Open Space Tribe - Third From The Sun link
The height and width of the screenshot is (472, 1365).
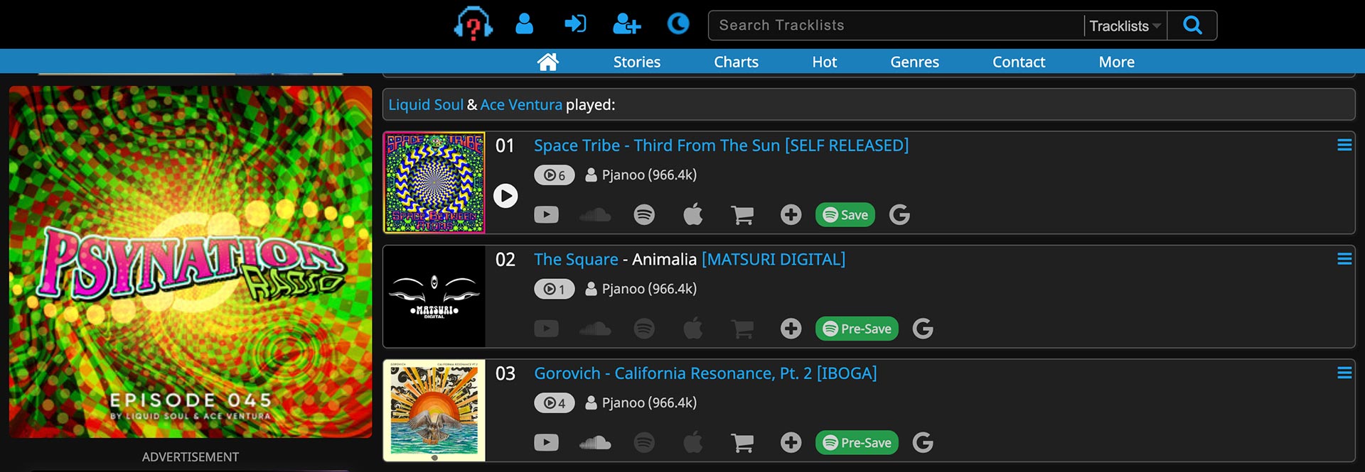(x=721, y=146)
